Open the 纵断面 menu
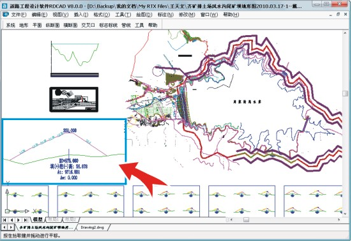The image size is (352, 242). click(52, 25)
